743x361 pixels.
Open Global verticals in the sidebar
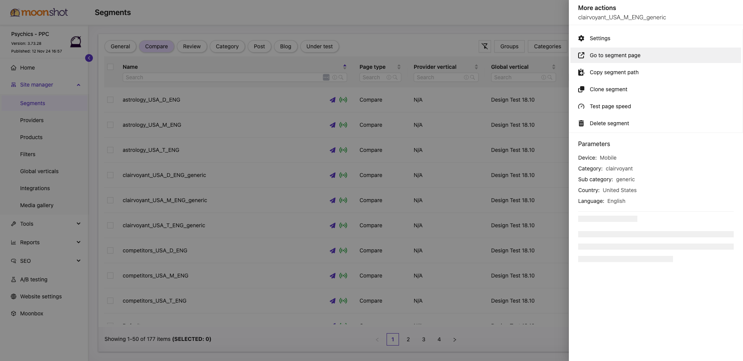point(39,171)
